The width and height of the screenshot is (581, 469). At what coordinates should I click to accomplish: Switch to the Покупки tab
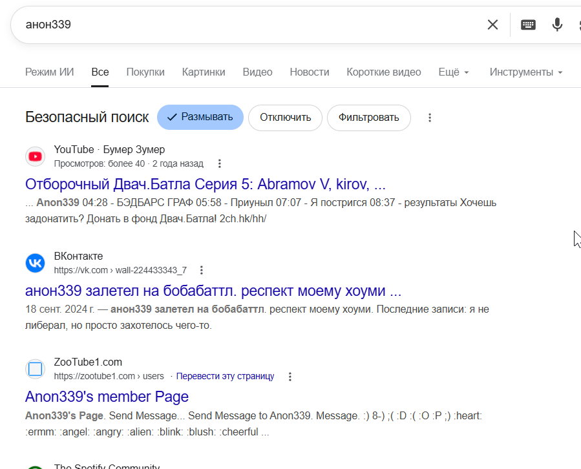point(145,72)
